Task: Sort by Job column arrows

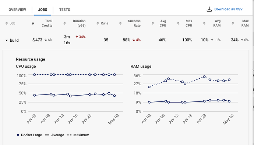Action: tap(7, 23)
